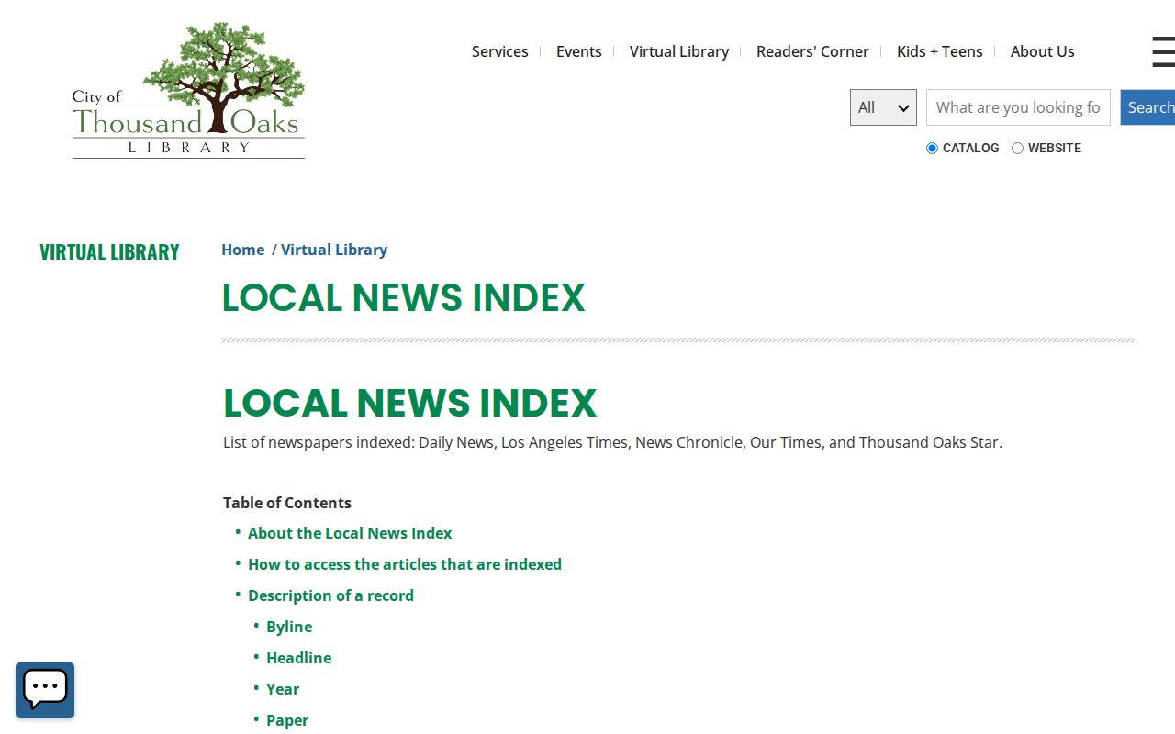The width and height of the screenshot is (1175, 734).
Task: Go to Home breadcrumb link
Action: (242, 250)
